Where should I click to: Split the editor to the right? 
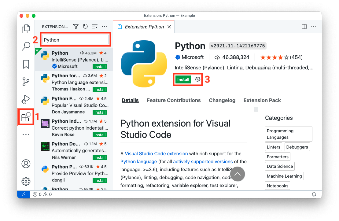tap(304, 27)
